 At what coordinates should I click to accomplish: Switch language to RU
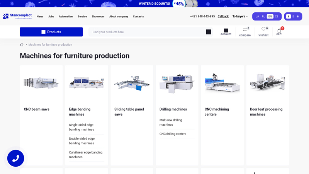click(x=263, y=16)
